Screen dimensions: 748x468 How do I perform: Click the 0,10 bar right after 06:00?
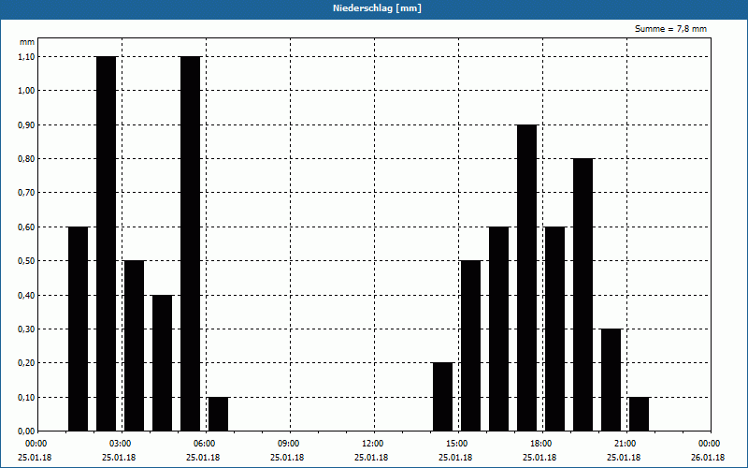click(x=219, y=415)
